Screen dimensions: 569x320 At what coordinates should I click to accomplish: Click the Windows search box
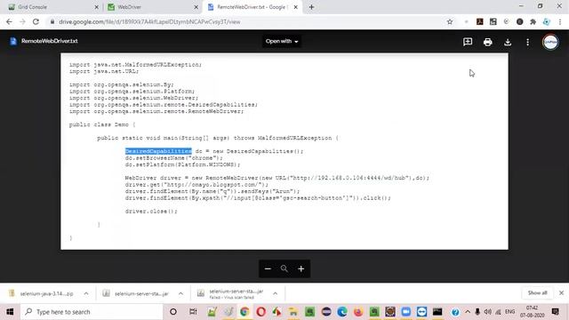pyautogui.click(x=92, y=312)
